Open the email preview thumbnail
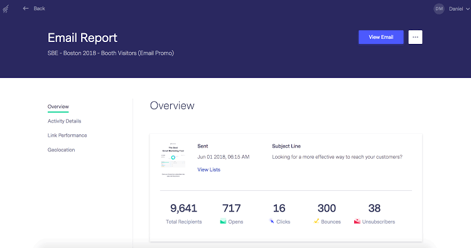 [x=173, y=159]
